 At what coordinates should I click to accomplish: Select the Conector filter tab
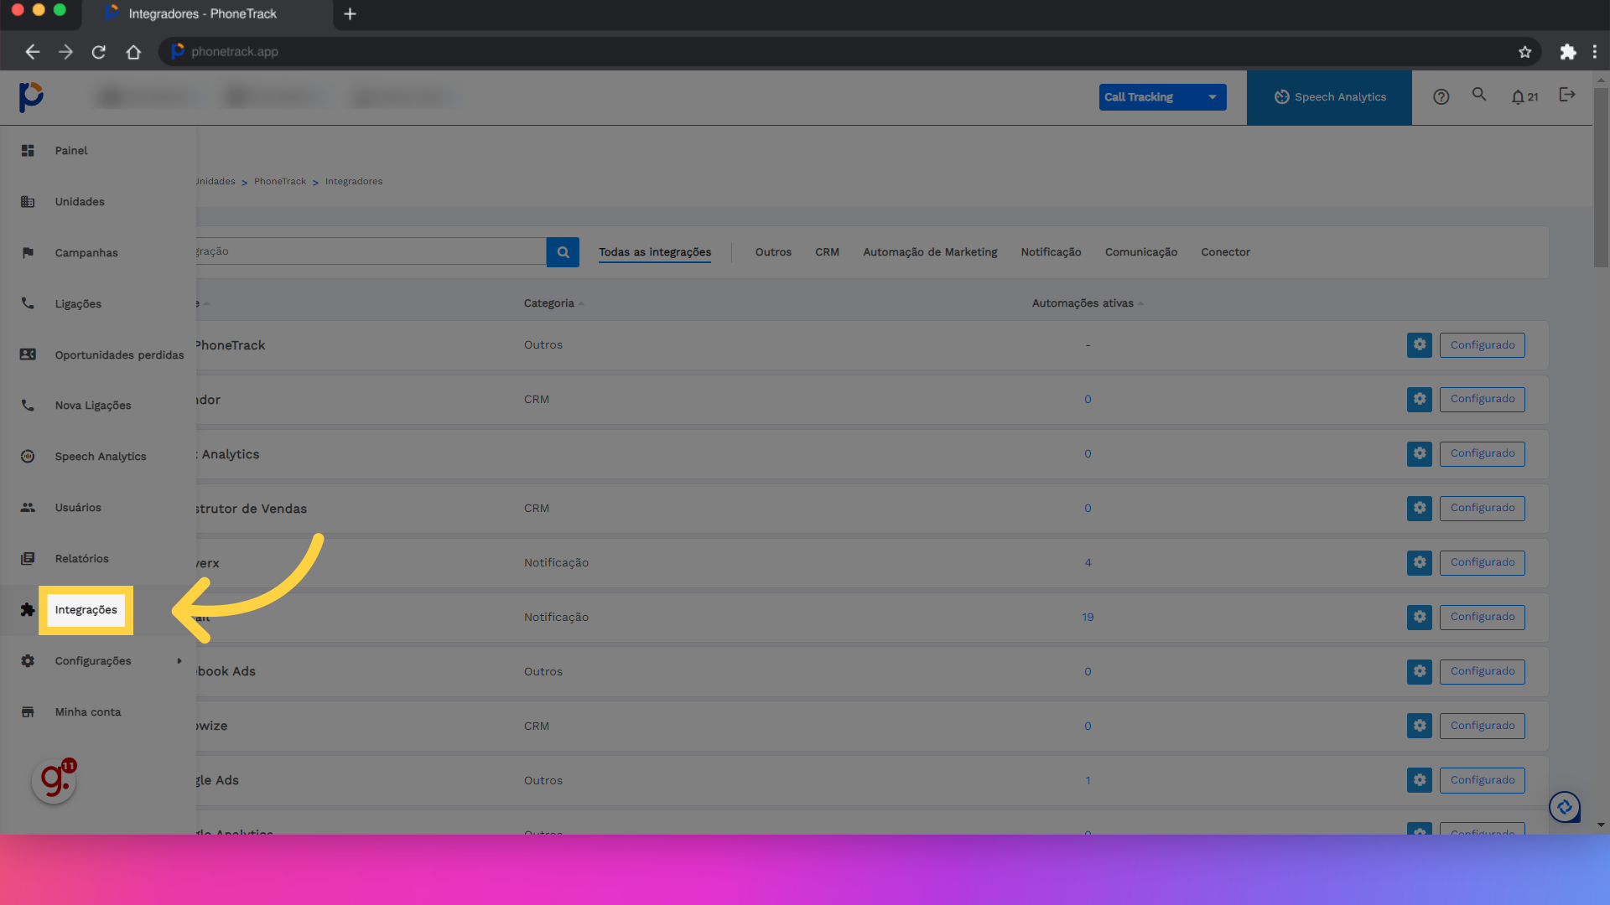[x=1225, y=252]
